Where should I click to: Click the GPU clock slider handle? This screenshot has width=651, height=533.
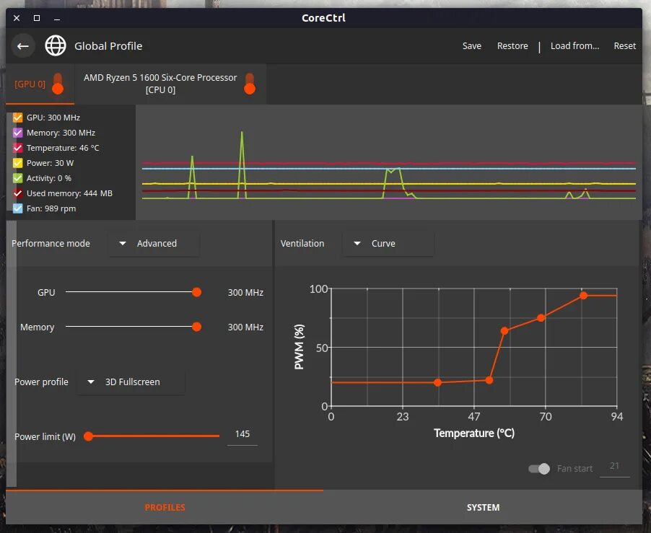tap(197, 292)
